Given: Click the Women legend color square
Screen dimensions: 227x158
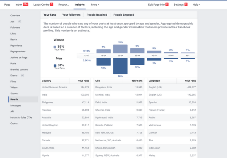Looking at the screenshot, I should click(55, 47).
